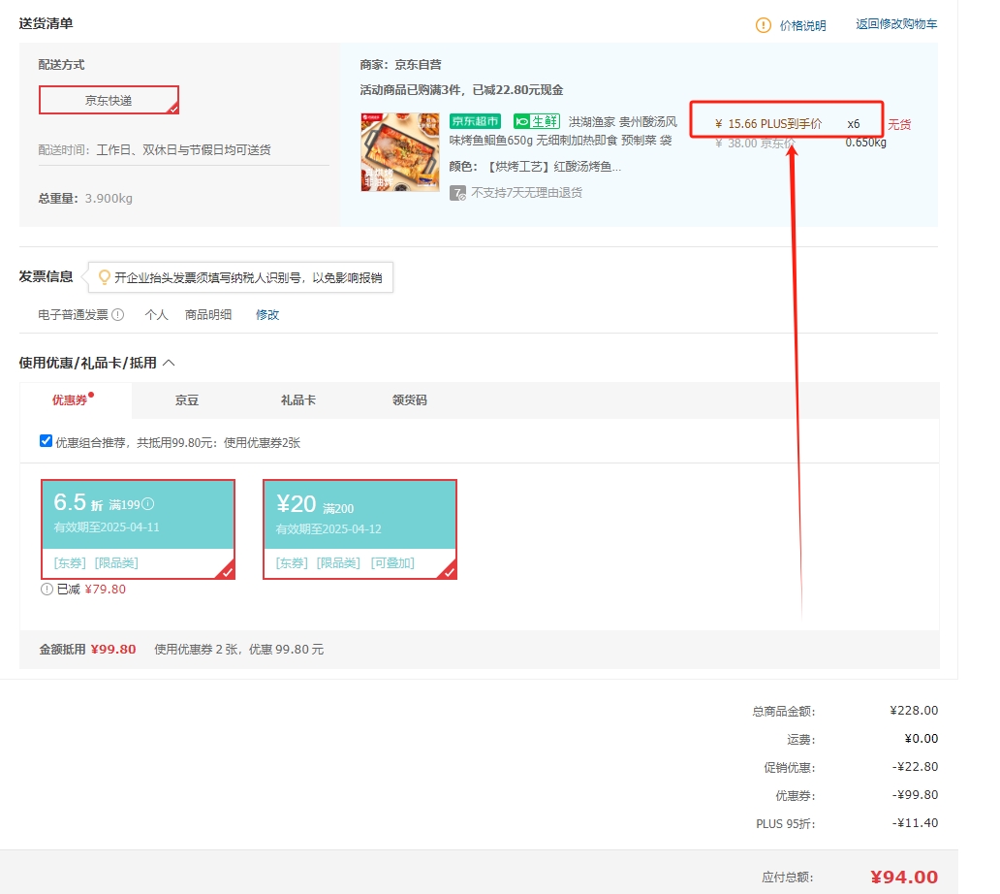
Task: Click the 生鲜 fresh-food badge
Action: (x=537, y=121)
